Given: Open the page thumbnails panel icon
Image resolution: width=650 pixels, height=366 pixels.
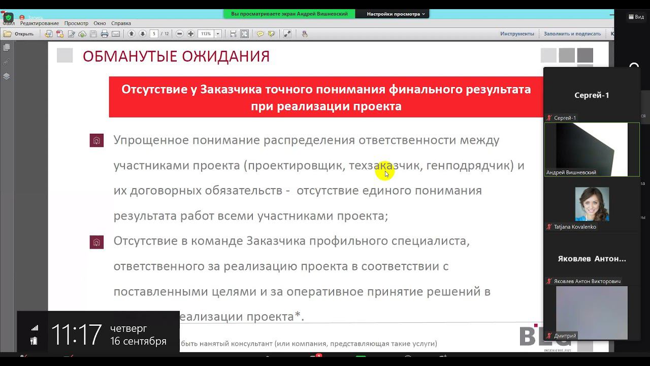Looking at the screenshot, I should [7, 47].
